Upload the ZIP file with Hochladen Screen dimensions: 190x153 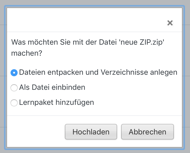(x=91, y=132)
